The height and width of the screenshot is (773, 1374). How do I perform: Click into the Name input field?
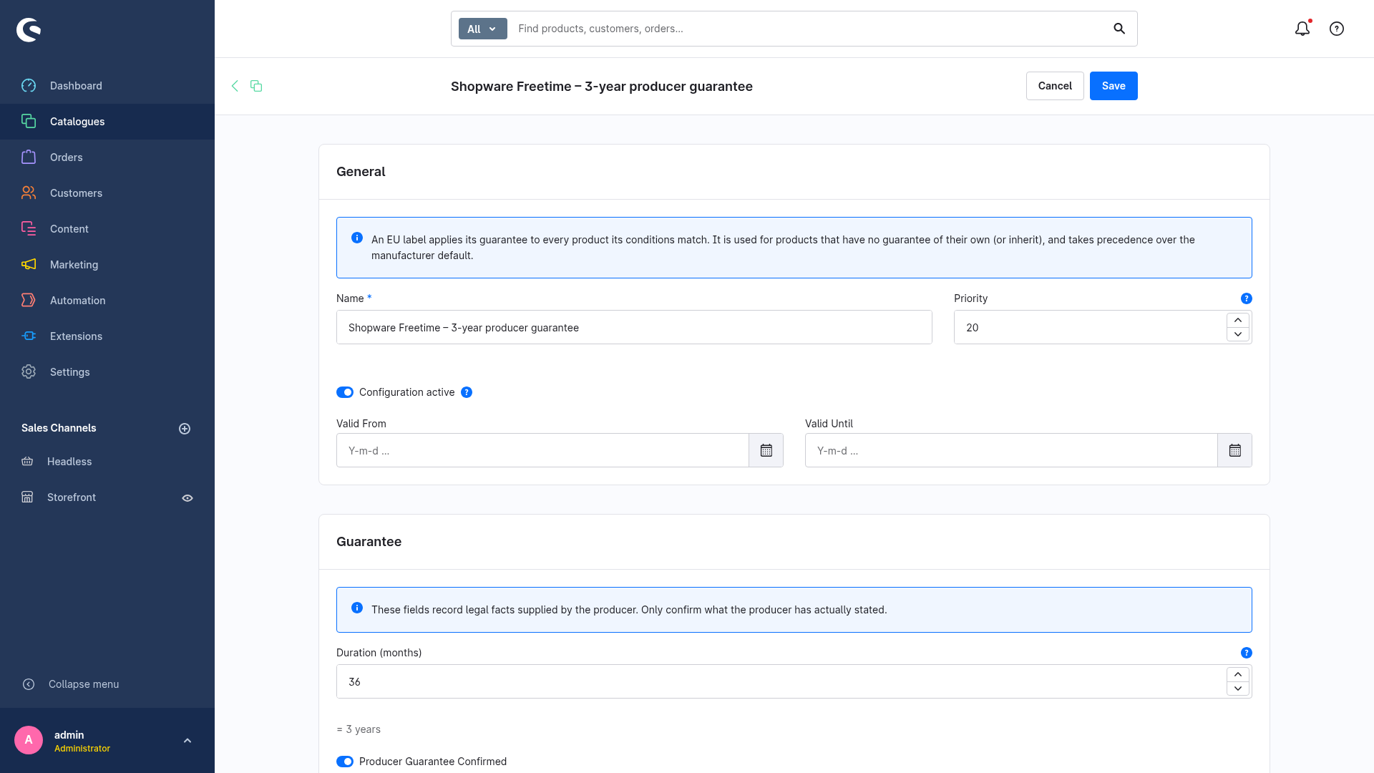[x=634, y=327]
